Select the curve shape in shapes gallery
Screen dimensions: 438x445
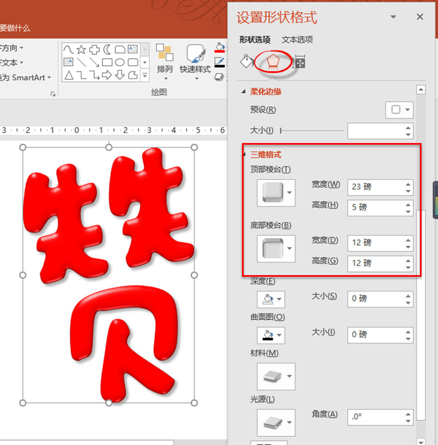pos(68,49)
